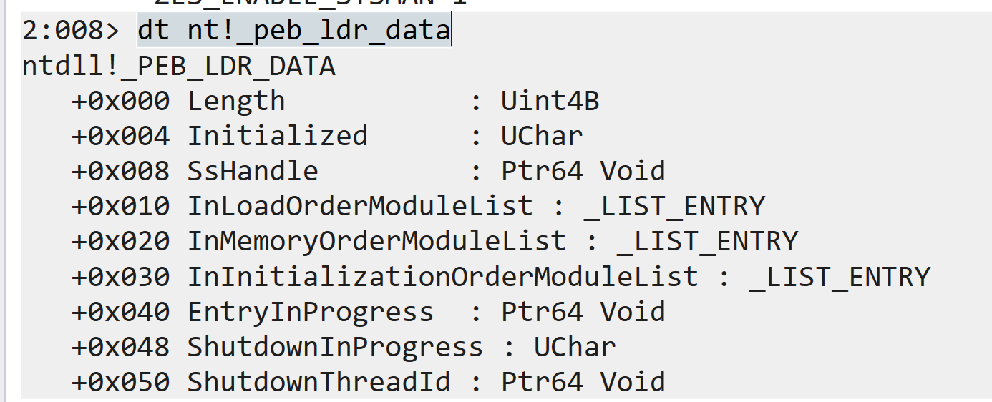The image size is (992, 402).
Task: Click the SsHandle field name
Action: tap(253, 171)
